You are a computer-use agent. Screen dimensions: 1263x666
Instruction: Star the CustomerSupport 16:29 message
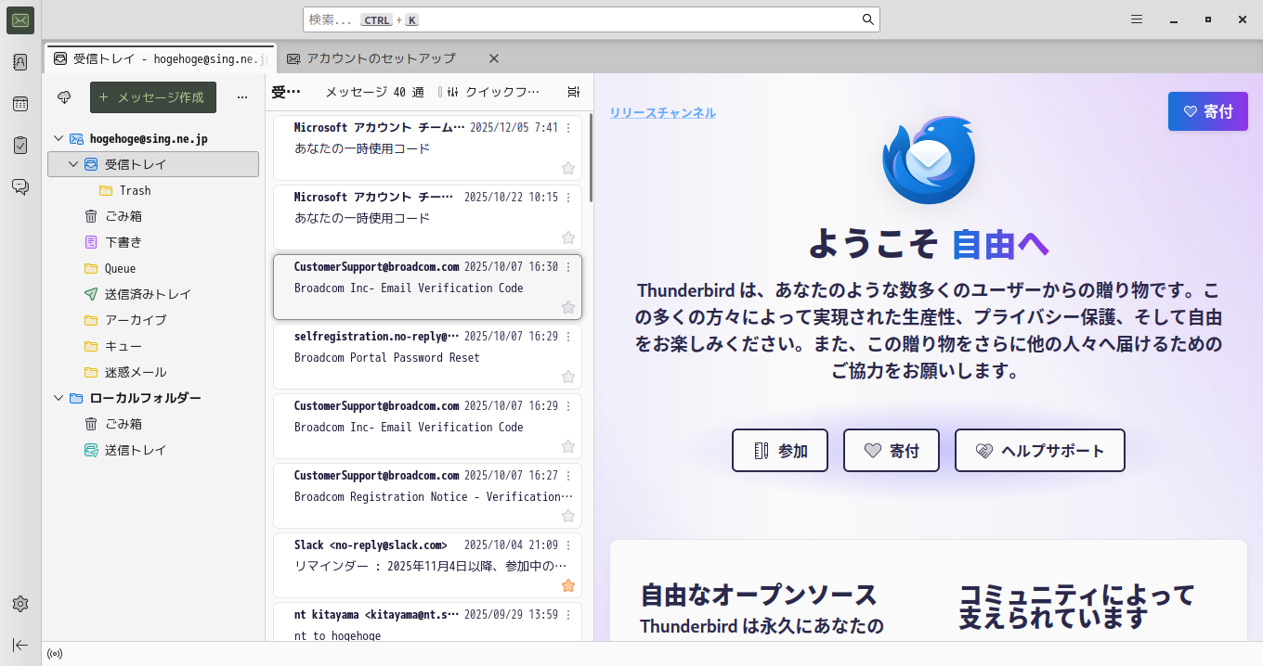point(568,446)
